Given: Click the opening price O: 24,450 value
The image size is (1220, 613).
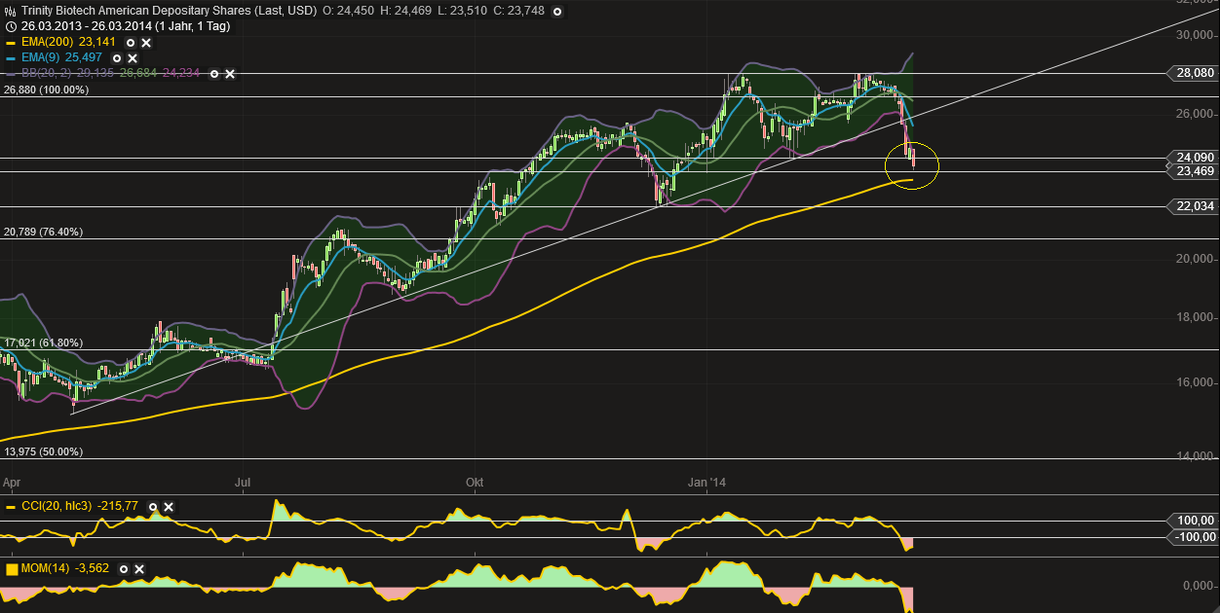Looking at the screenshot, I should [350, 13].
